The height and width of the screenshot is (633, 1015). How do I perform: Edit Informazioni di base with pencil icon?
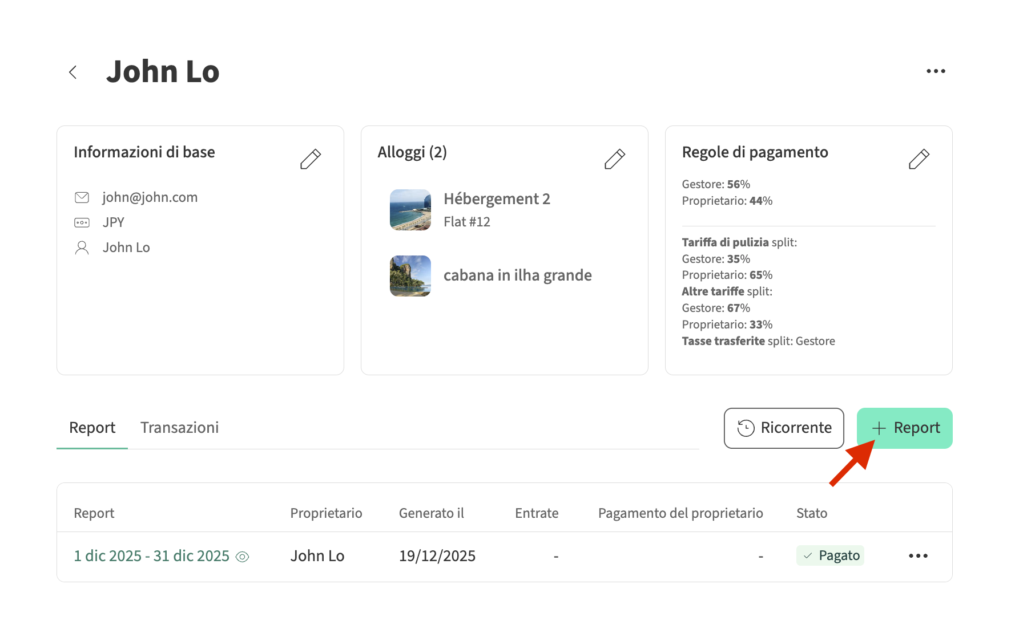tap(311, 159)
